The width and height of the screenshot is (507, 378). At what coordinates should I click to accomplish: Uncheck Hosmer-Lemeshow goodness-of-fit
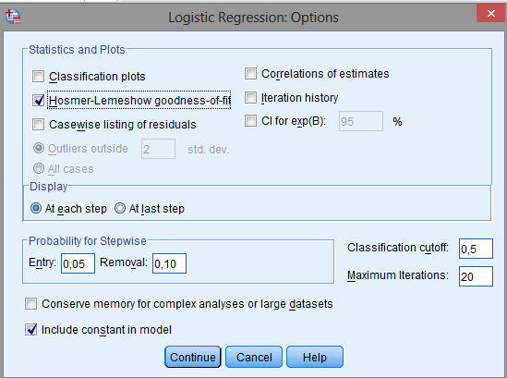click(38, 101)
